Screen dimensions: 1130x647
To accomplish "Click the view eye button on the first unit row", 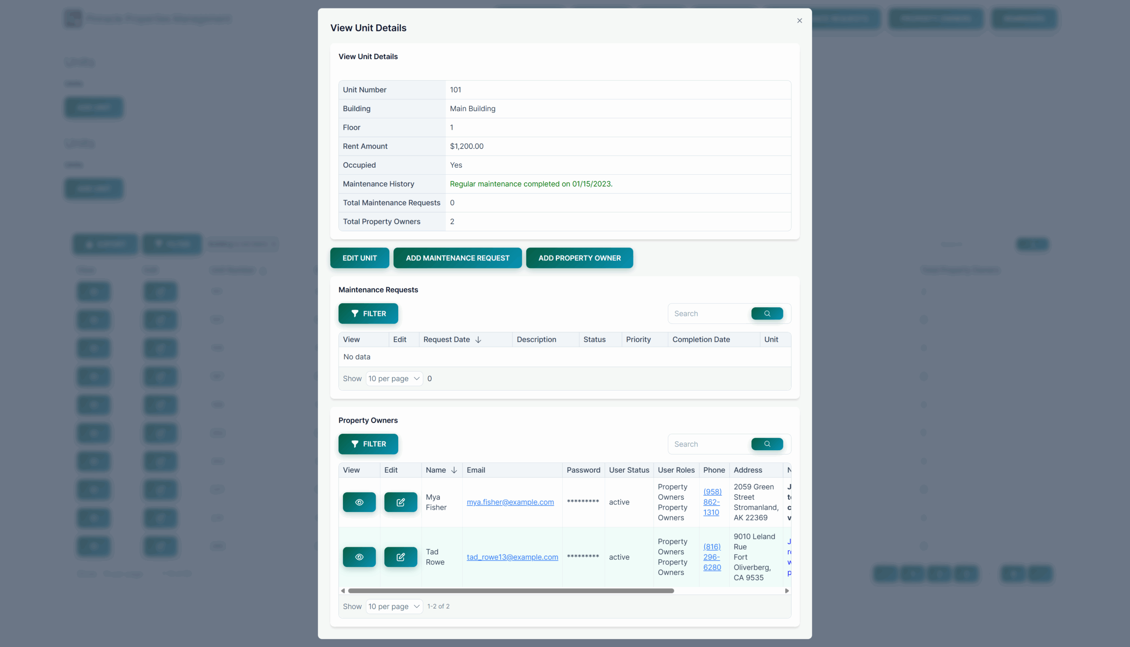I will tap(93, 292).
